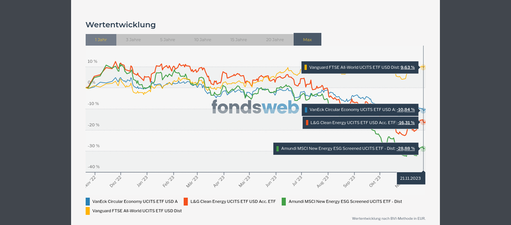The image size is (511, 225).
Task: Click the Amundi -28.88 % tooltip value
Action: (x=406, y=148)
